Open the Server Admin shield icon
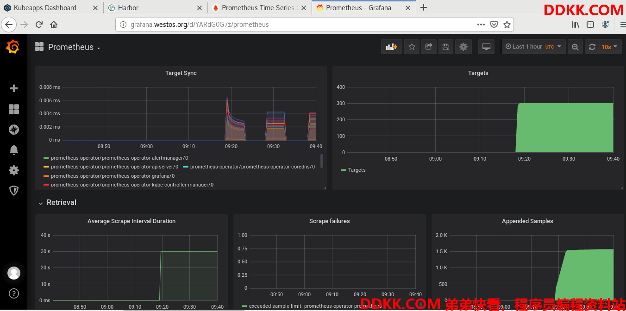 (x=14, y=191)
